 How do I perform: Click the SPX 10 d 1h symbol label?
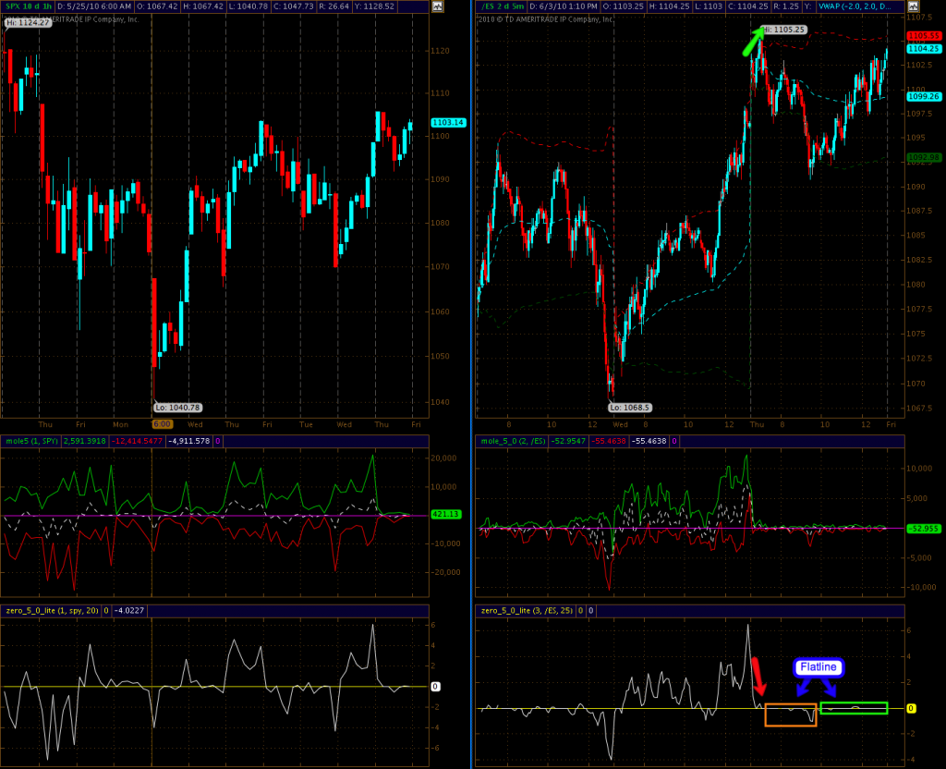28,6
